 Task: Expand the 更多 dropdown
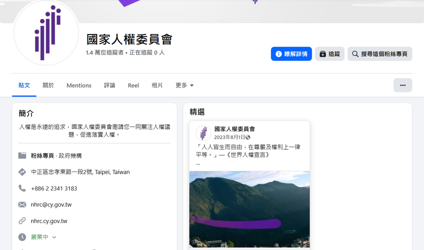pos(184,85)
